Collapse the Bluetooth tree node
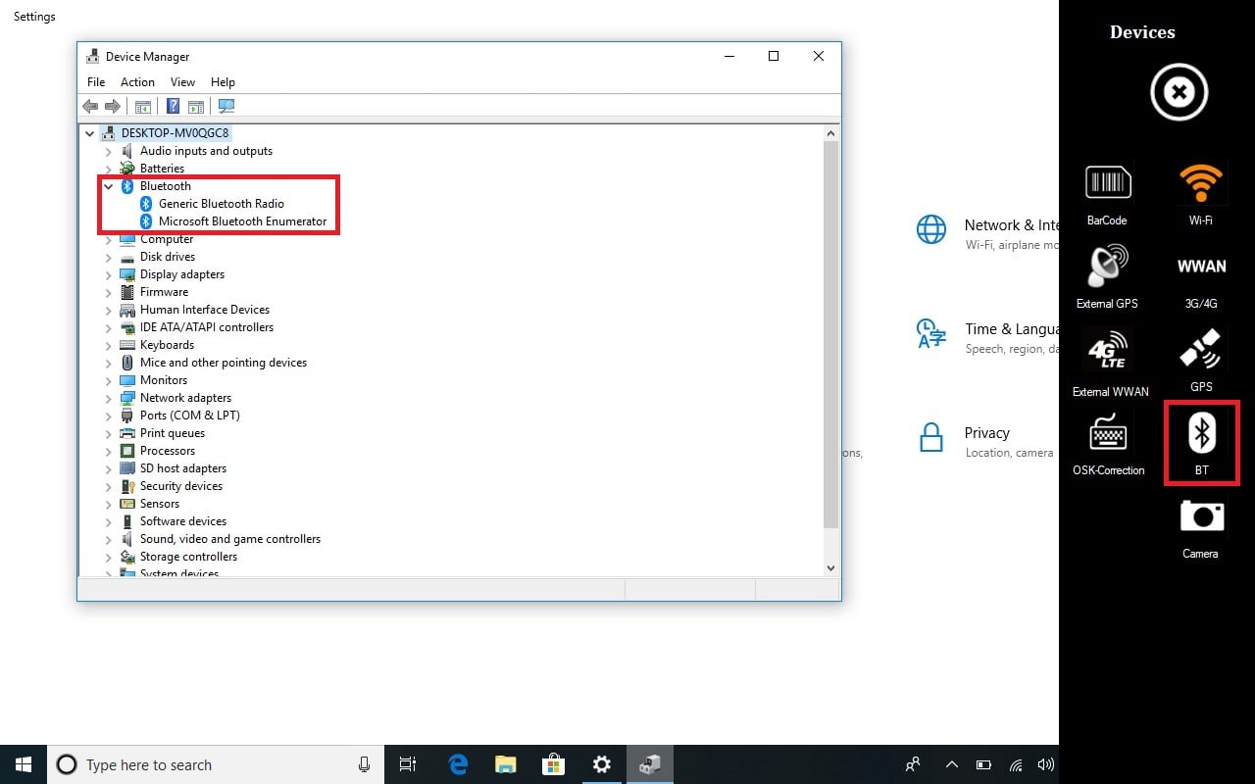Screen dimensions: 1255x784 tap(109, 186)
